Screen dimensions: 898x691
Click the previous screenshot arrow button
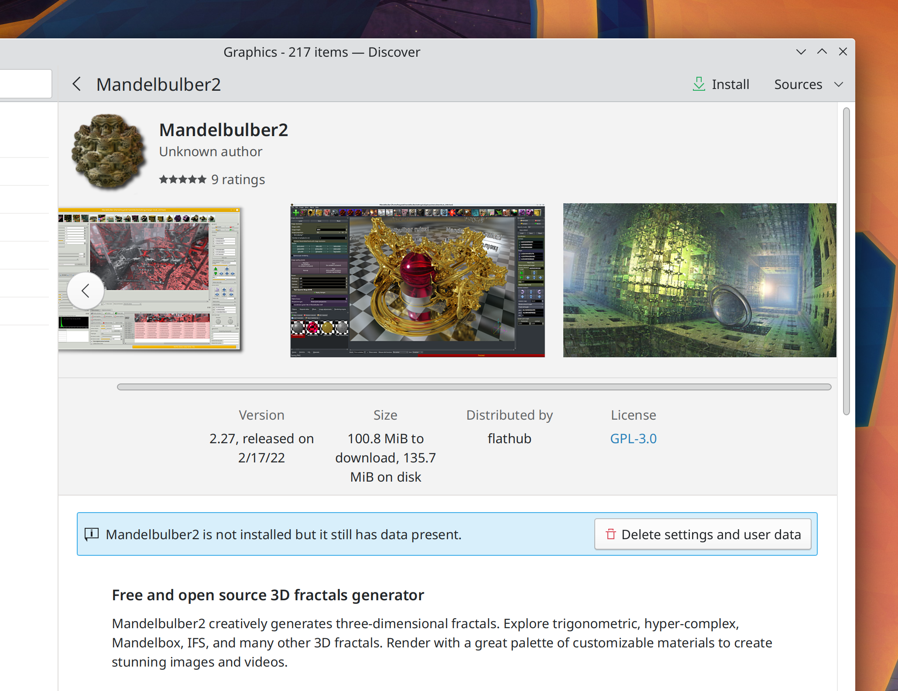click(86, 291)
